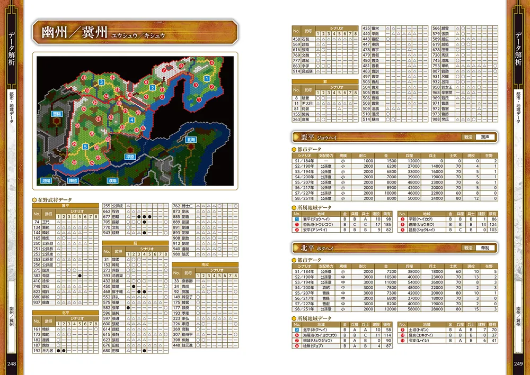Select red circle marker 1 on the map
This screenshot has width=530, height=375.
click(199, 99)
